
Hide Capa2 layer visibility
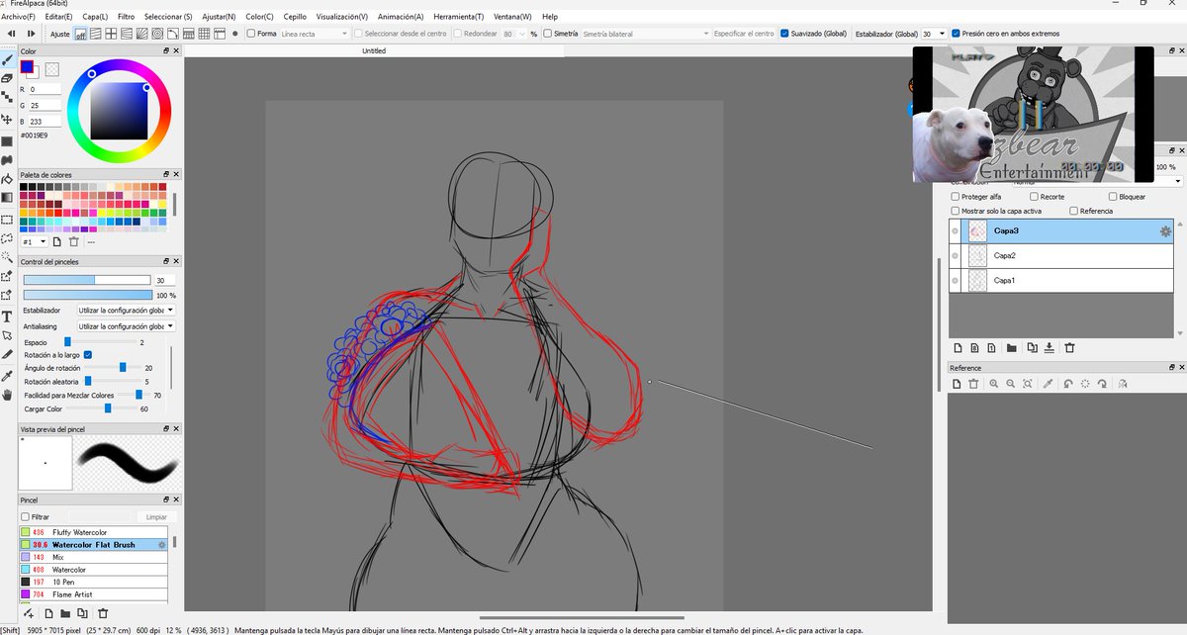pyautogui.click(x=956, y=255)
